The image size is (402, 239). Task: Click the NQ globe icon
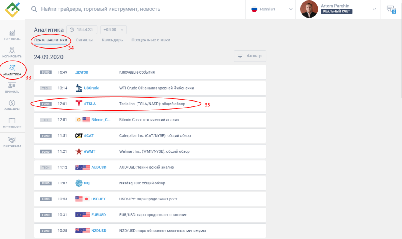click(x=79, y=183)
